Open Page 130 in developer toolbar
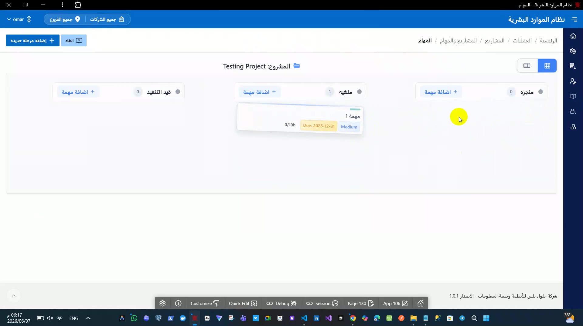This screenshot has width=583, height=326. (360, 303)
